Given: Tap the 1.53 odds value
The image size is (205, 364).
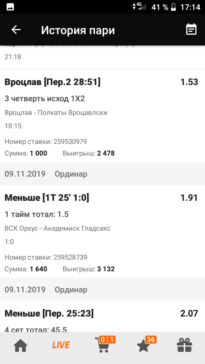Looking at the screenshot, I should click(189, 82).
